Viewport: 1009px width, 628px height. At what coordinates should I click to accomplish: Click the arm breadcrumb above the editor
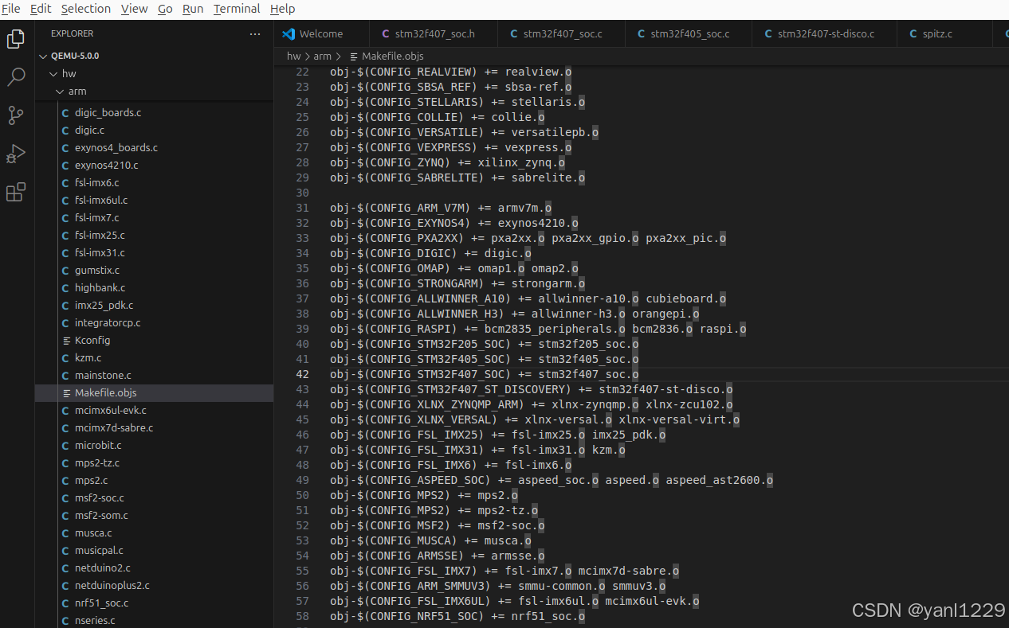[x=322, y=56]
